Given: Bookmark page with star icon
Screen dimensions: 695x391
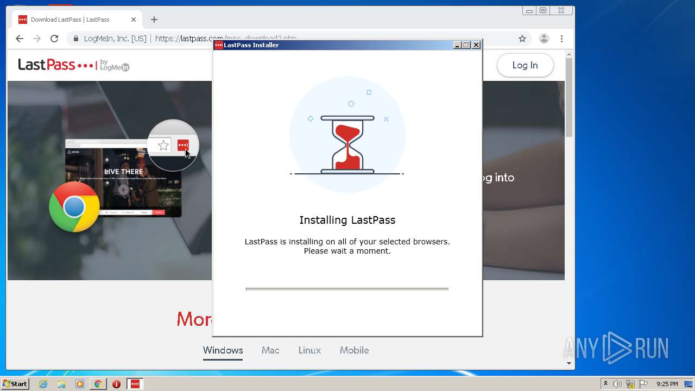Looking at the screenshot, I should point(522,39).
